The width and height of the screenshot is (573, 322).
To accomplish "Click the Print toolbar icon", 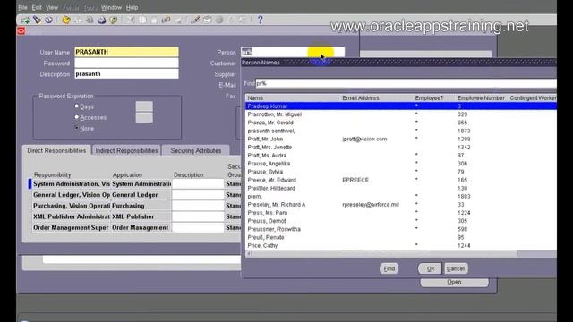I will tap(101, 20).
